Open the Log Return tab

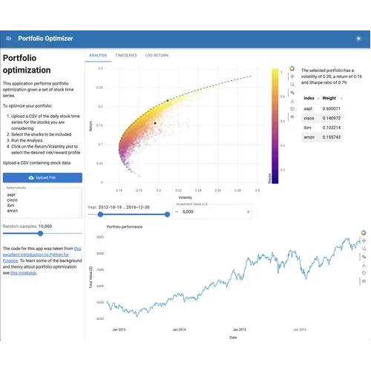[x=157, y=55]
